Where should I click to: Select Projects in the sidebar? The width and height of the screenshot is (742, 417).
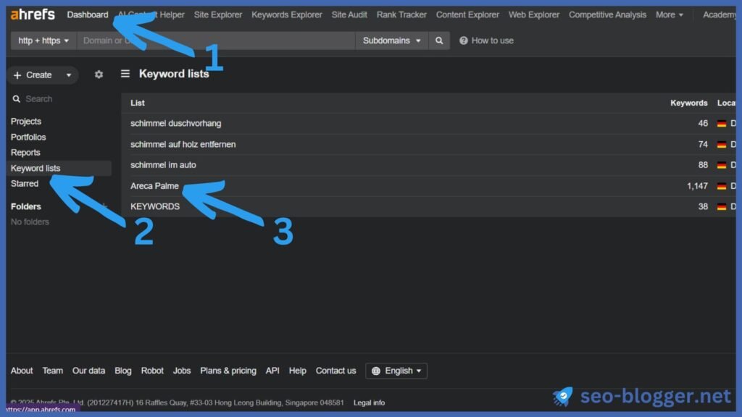click(26, 122)
